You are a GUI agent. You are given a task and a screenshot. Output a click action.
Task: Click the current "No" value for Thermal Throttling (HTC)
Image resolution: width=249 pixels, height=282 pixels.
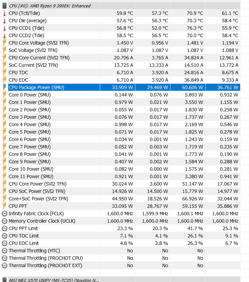pos(130,251)
